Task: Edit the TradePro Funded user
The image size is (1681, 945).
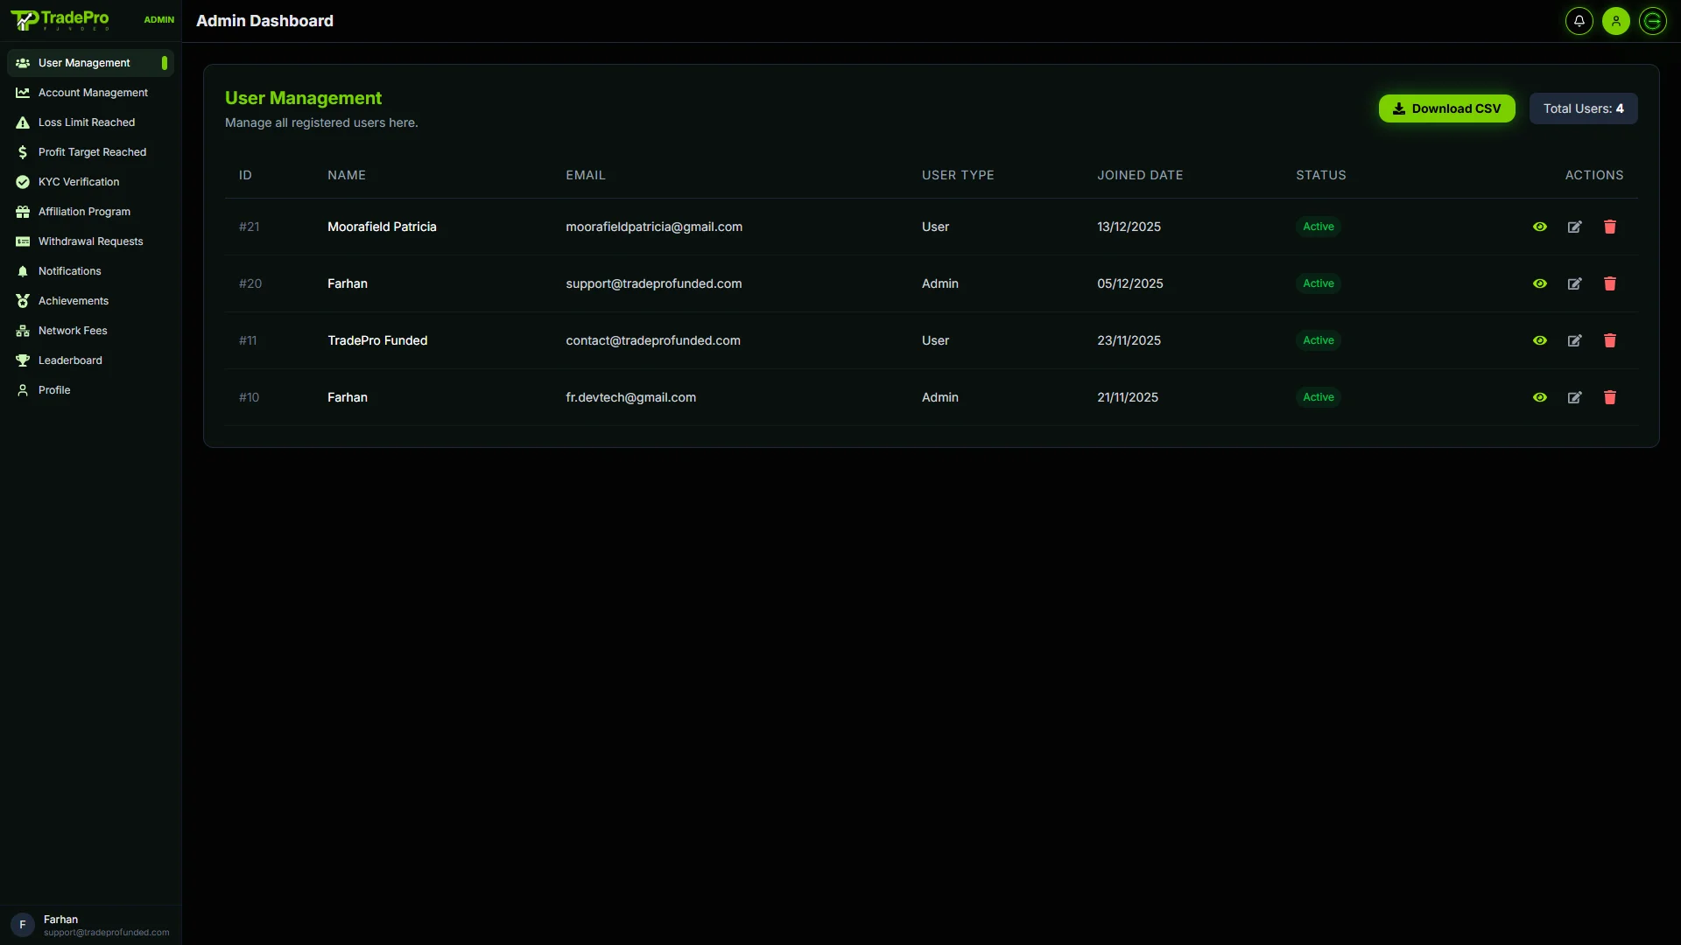Action: 1575,340
